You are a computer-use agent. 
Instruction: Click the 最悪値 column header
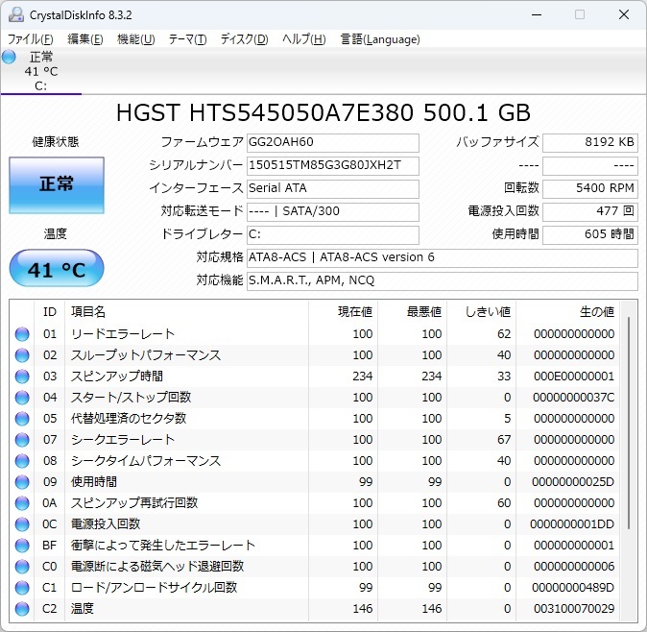pyautogui.click(x=412, y=312)
